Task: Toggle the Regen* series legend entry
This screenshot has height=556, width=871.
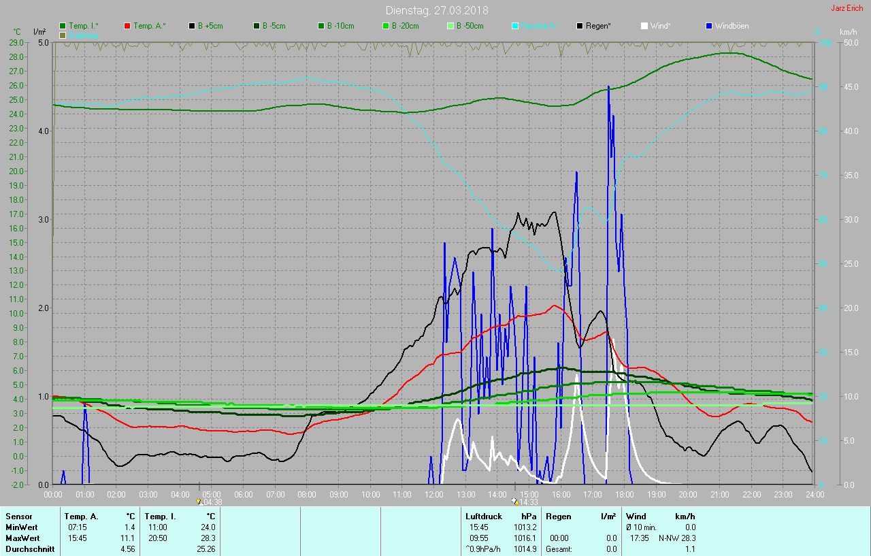Action: click(x=580, y=26)
